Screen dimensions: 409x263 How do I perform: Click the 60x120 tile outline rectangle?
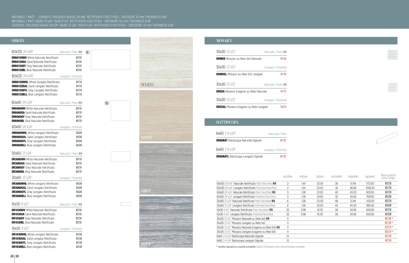point(110,60)
